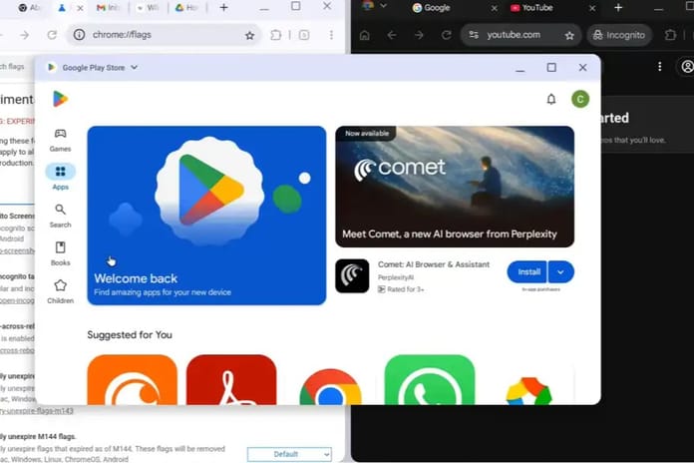View site info icon for chrome://flags
Image resolution: width=694 pixels, height=463 pixels.
79,35
